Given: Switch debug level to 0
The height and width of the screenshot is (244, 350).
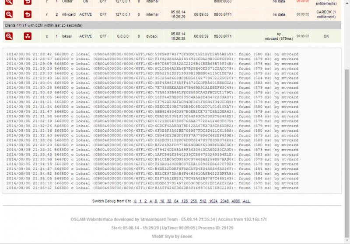Looking at the screenshot, I should (135, 201).
